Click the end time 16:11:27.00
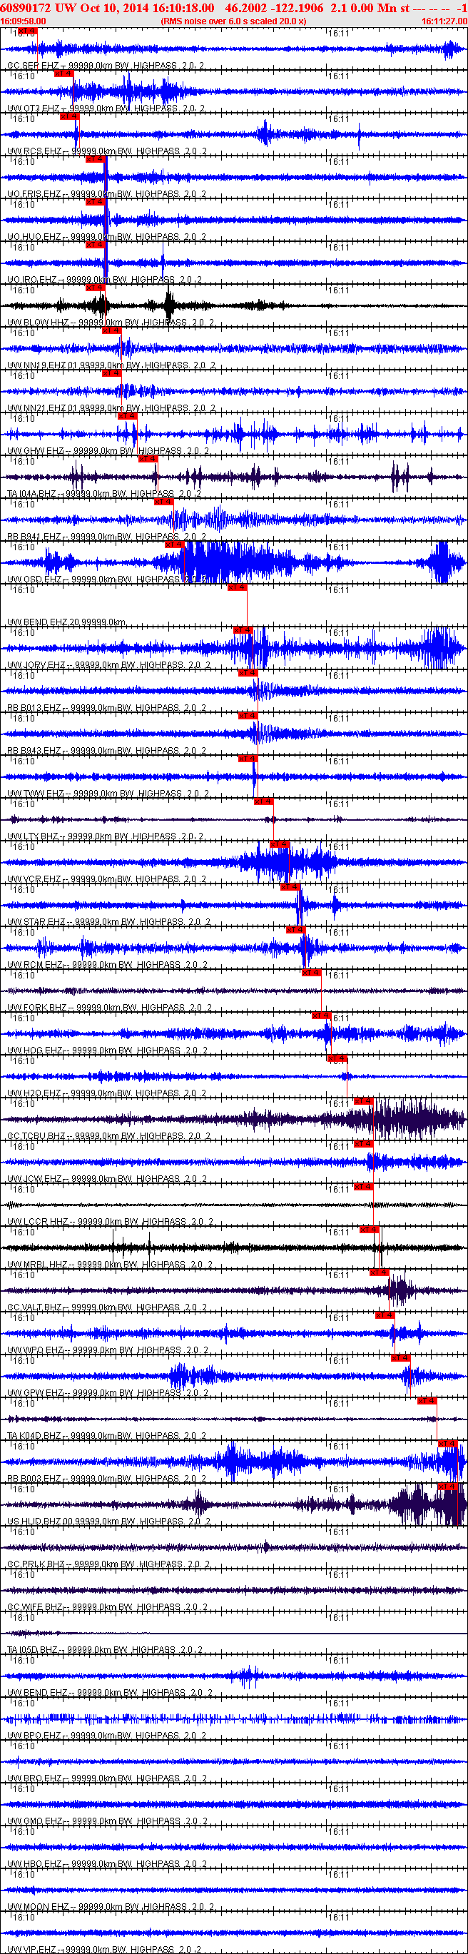468x1954 pixels. (444, 21)
